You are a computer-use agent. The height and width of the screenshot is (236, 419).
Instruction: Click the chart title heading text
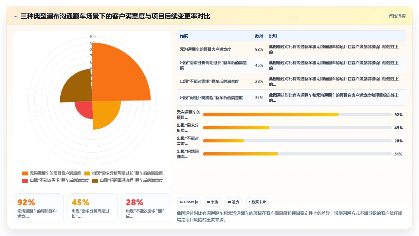click(x=115, y=16)
